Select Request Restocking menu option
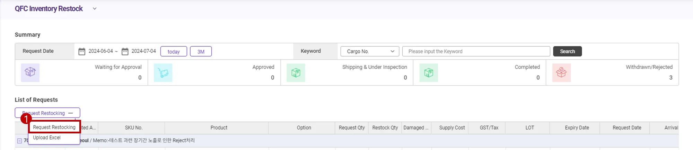Image resolution: width=693 pixels, height=150 pixels. point(54,127)
